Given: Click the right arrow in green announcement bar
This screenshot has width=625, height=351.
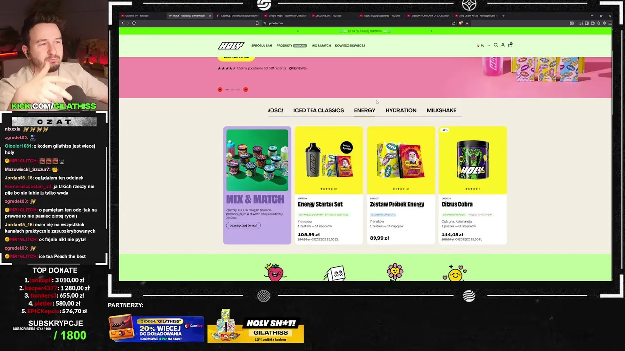Looking at the screenshot, I should 431,31.
